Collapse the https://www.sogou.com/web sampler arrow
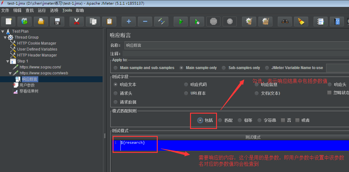This screenshot has width=349, height=172. (10, 73)
